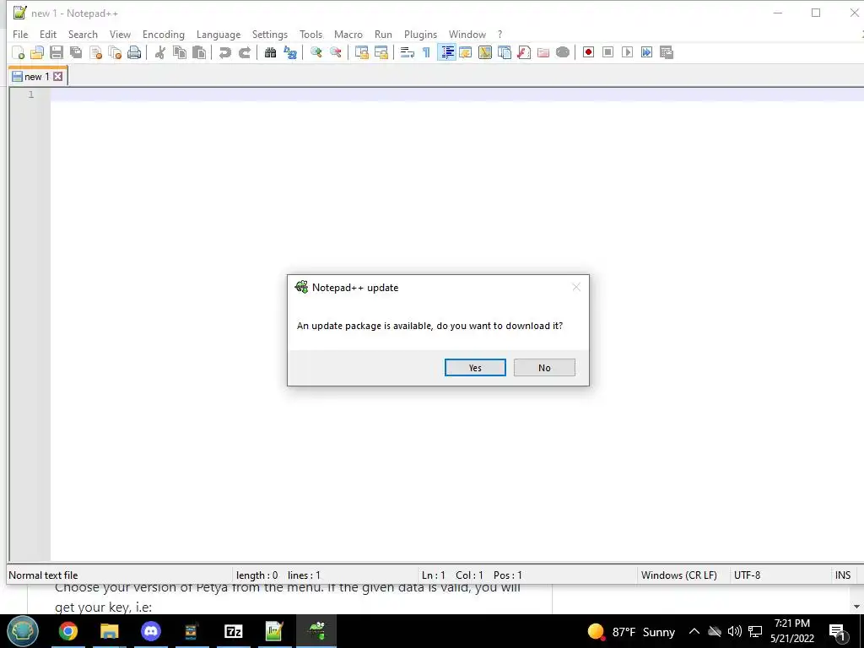
Task: Open the View menu
Action: click(120, 34)
